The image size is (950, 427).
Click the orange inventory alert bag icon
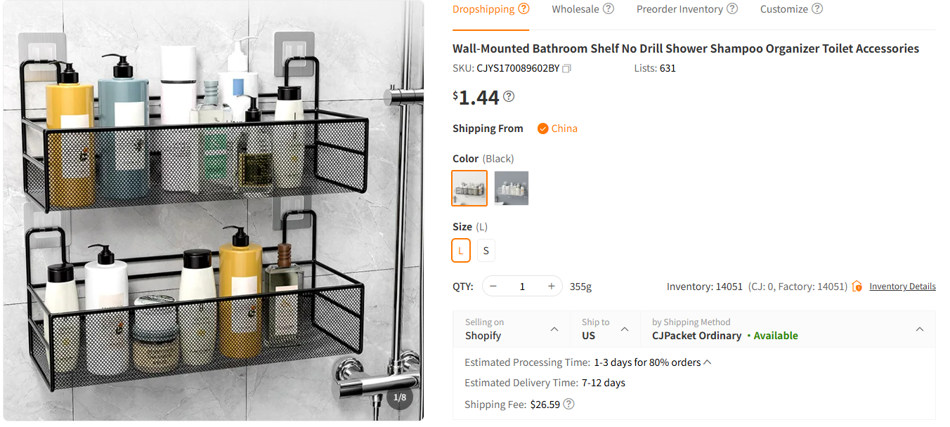[857, 286]
